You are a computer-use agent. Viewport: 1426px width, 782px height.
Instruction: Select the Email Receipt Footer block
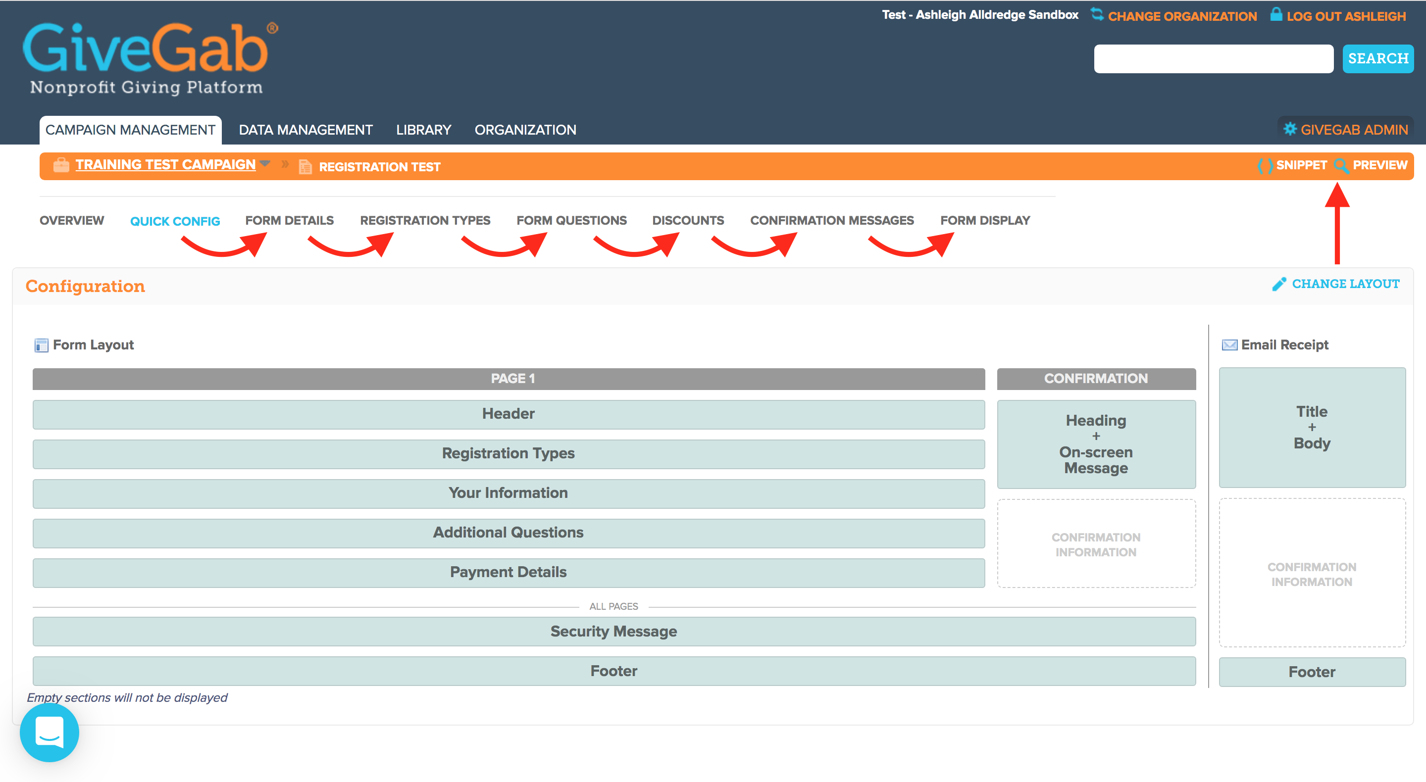[1312, 672]
